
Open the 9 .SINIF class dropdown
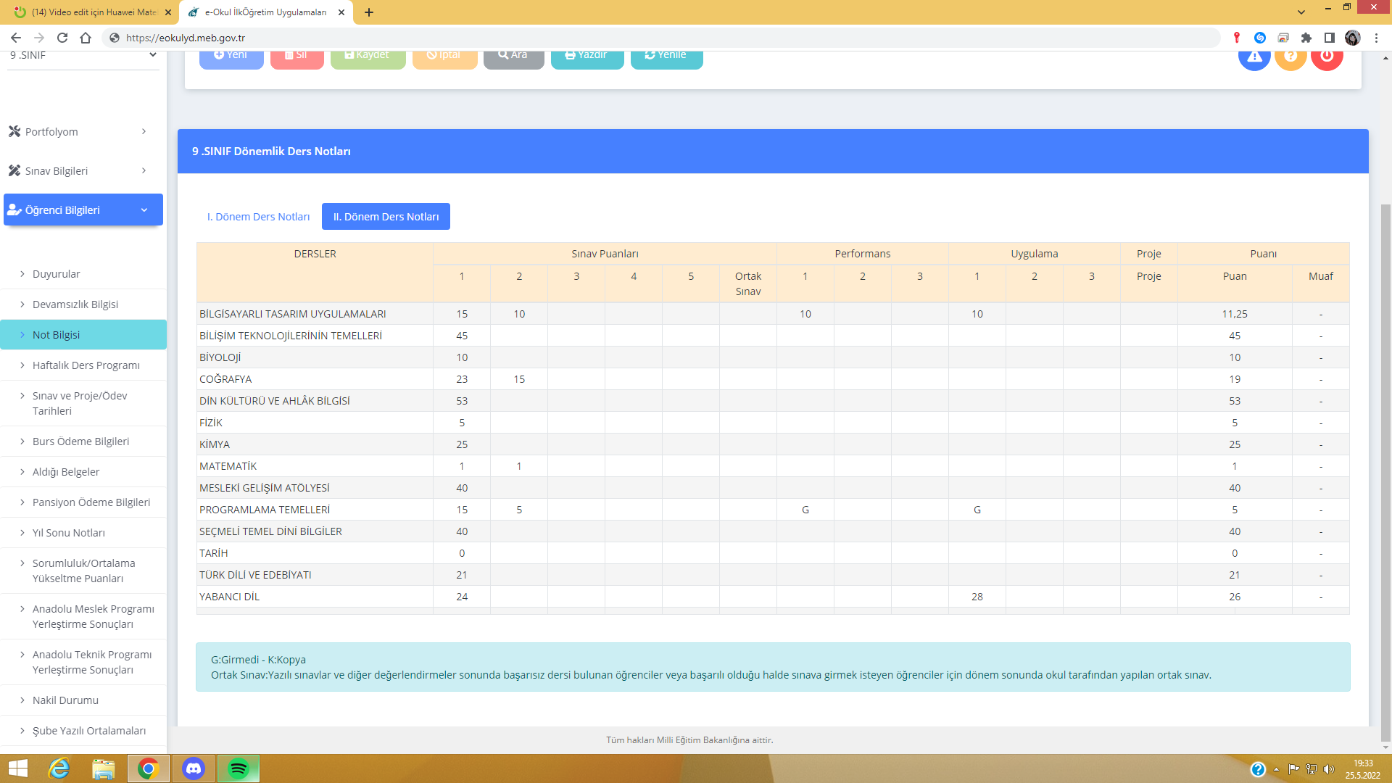[x=83, y=56]
